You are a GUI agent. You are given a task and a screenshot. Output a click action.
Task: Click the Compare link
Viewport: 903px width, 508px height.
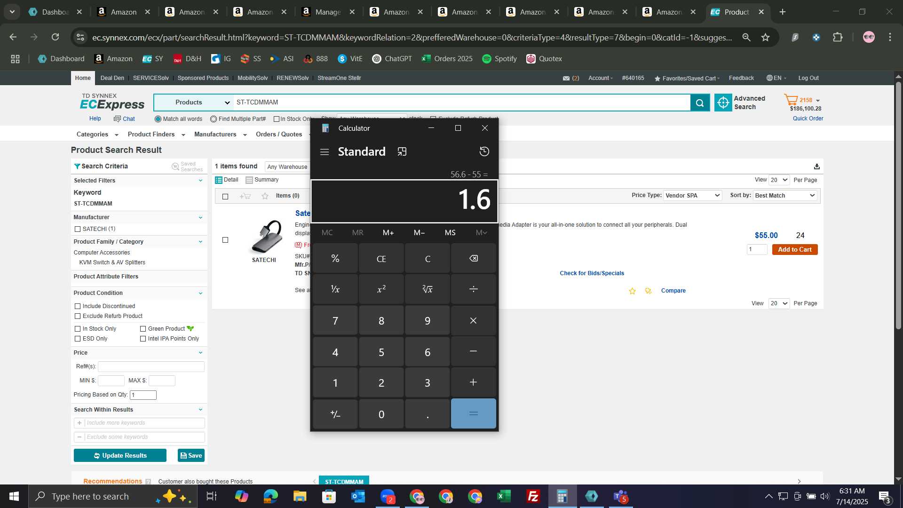point(673,291)
